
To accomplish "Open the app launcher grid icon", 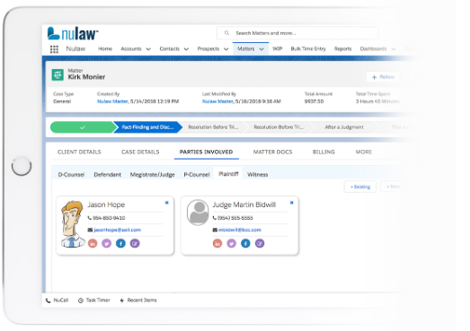I will (x=54, y=49).
